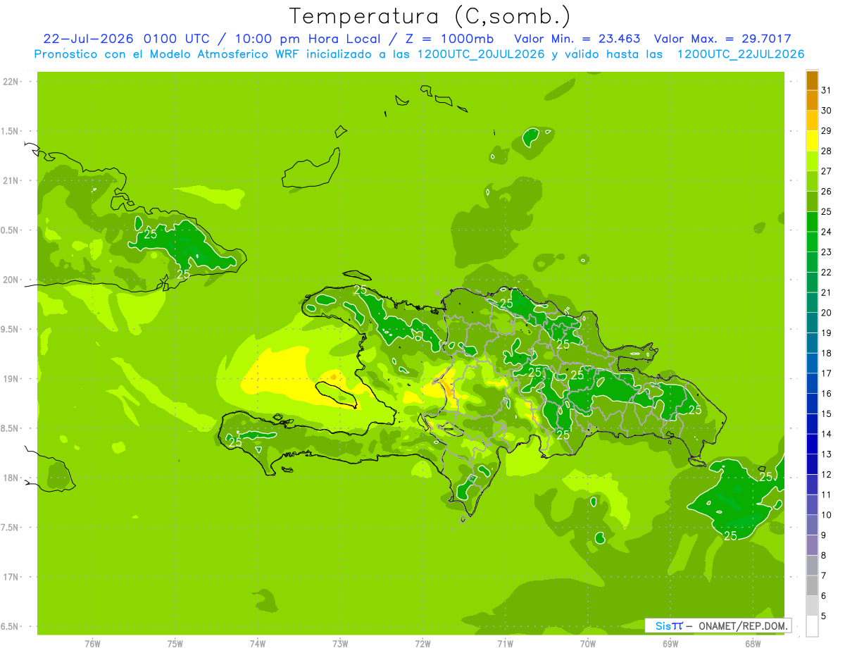Click the '1200UTC_22JUL2026' valid-until time
The height and width of the screenshot is (653, 845).
[x=740, y=54]
